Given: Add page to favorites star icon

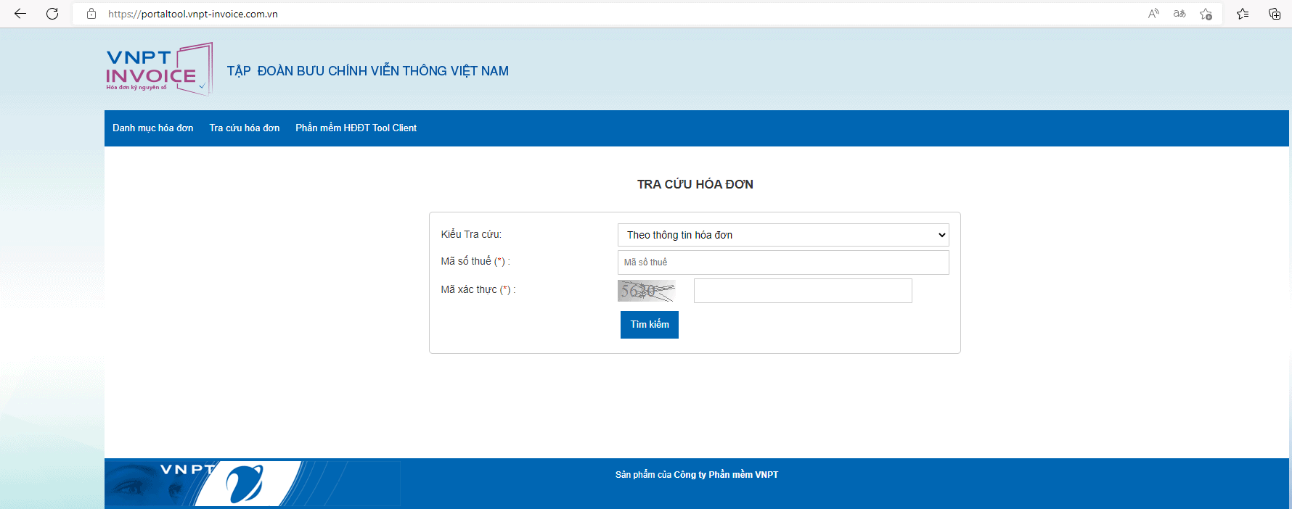Looking at the screenshot, I should 1206,14.
